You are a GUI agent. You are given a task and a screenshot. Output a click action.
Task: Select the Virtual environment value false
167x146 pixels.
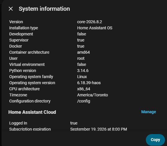click(81, 64)
